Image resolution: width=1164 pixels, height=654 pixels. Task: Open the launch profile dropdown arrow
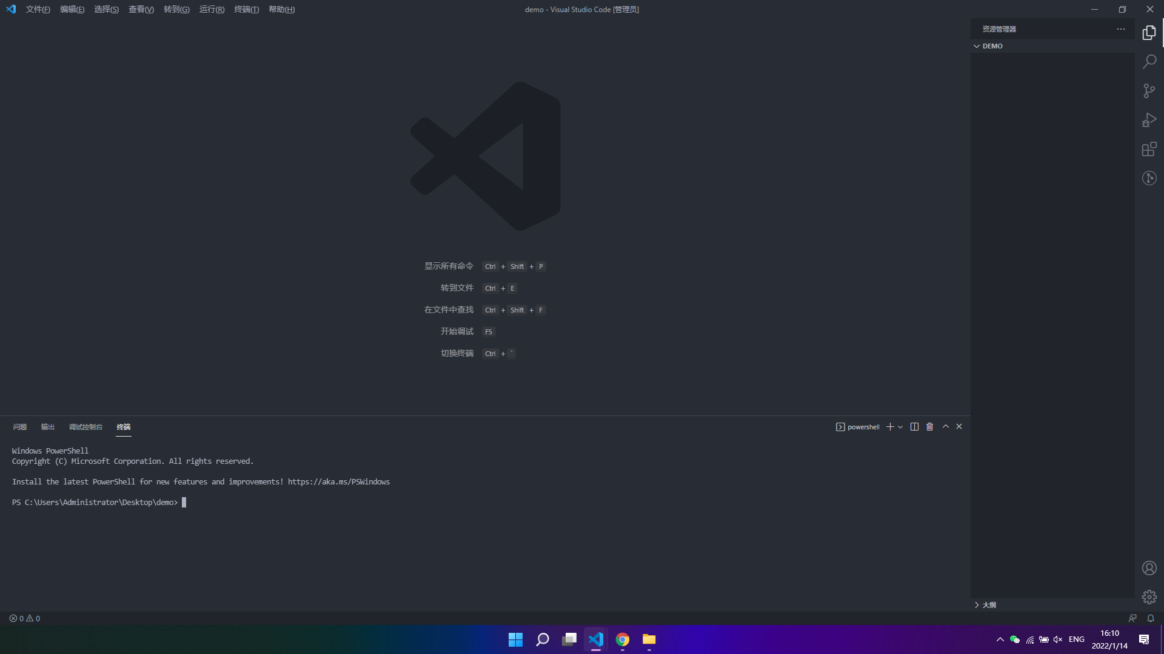900,427
